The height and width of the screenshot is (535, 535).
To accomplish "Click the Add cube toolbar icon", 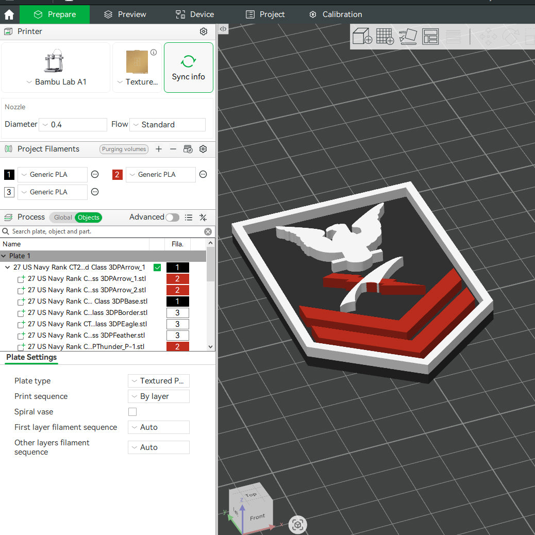I will click(x=362, y=36).
